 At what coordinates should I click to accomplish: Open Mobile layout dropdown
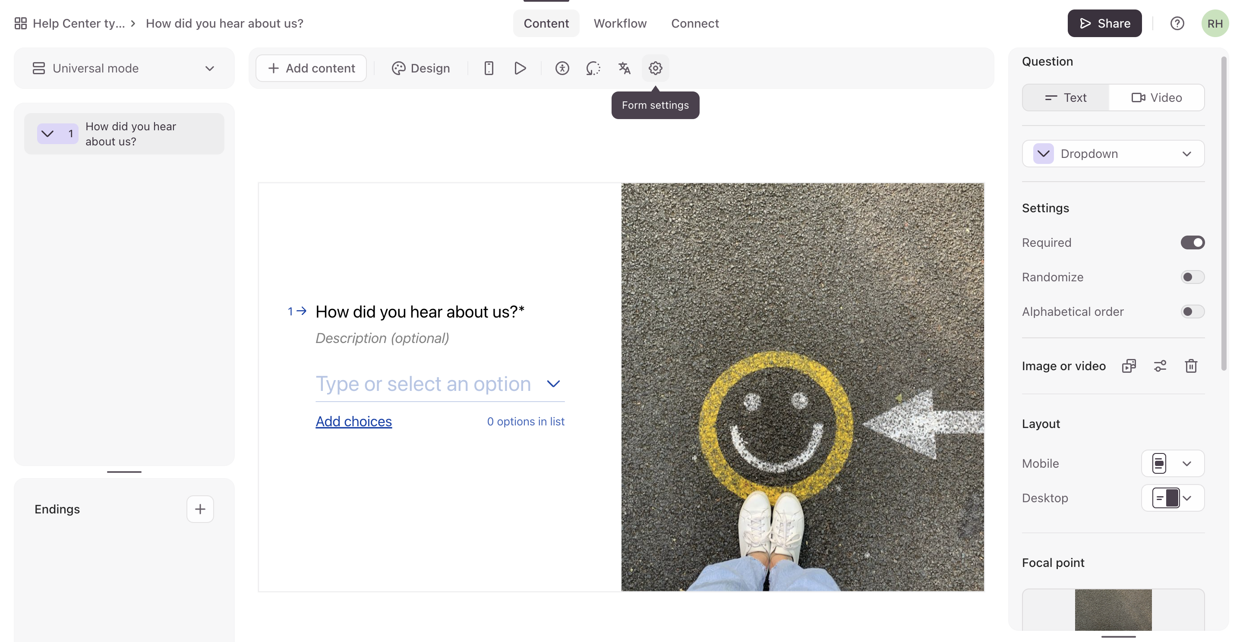pos(1173,463)
